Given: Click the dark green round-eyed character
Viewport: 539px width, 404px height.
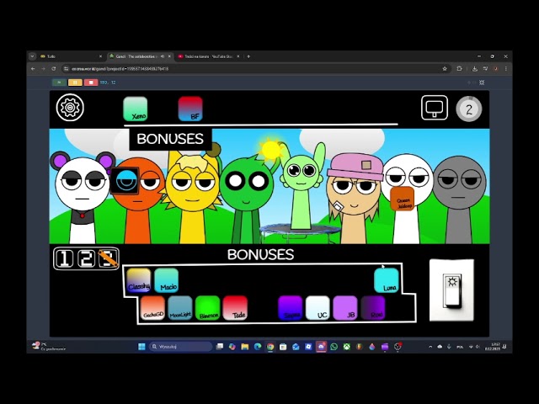Looking at the screenshot, I should [247, 199].
